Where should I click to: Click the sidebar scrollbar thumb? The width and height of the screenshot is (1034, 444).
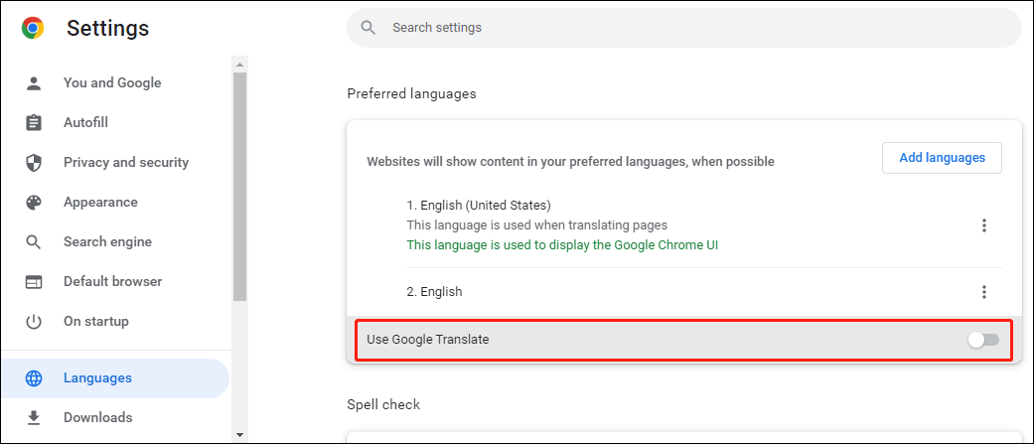click(x=239, y=184)
